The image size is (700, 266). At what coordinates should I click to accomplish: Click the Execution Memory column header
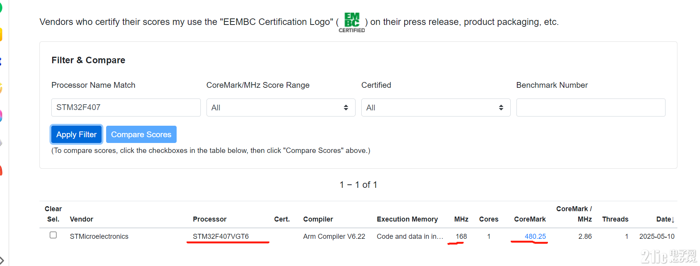[407, 219]
